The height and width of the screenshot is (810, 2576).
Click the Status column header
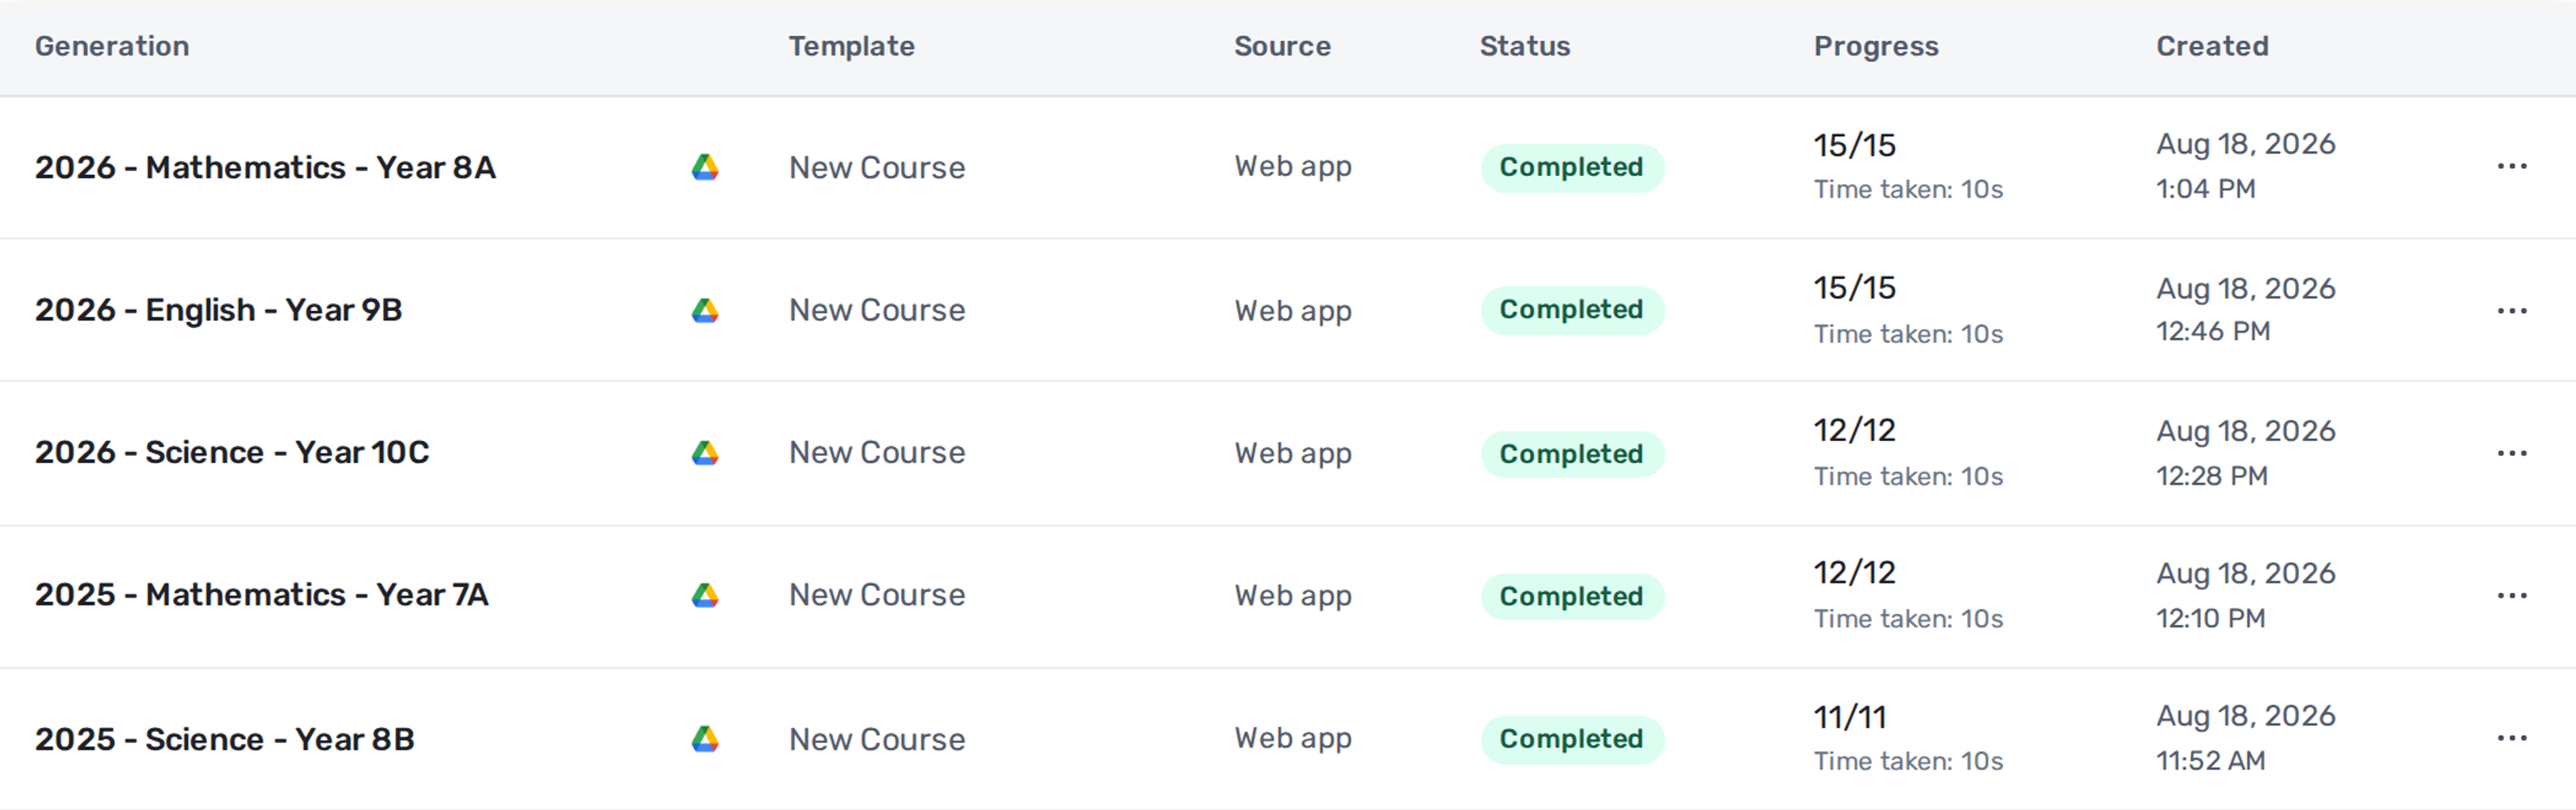[x=1525, y=46]
